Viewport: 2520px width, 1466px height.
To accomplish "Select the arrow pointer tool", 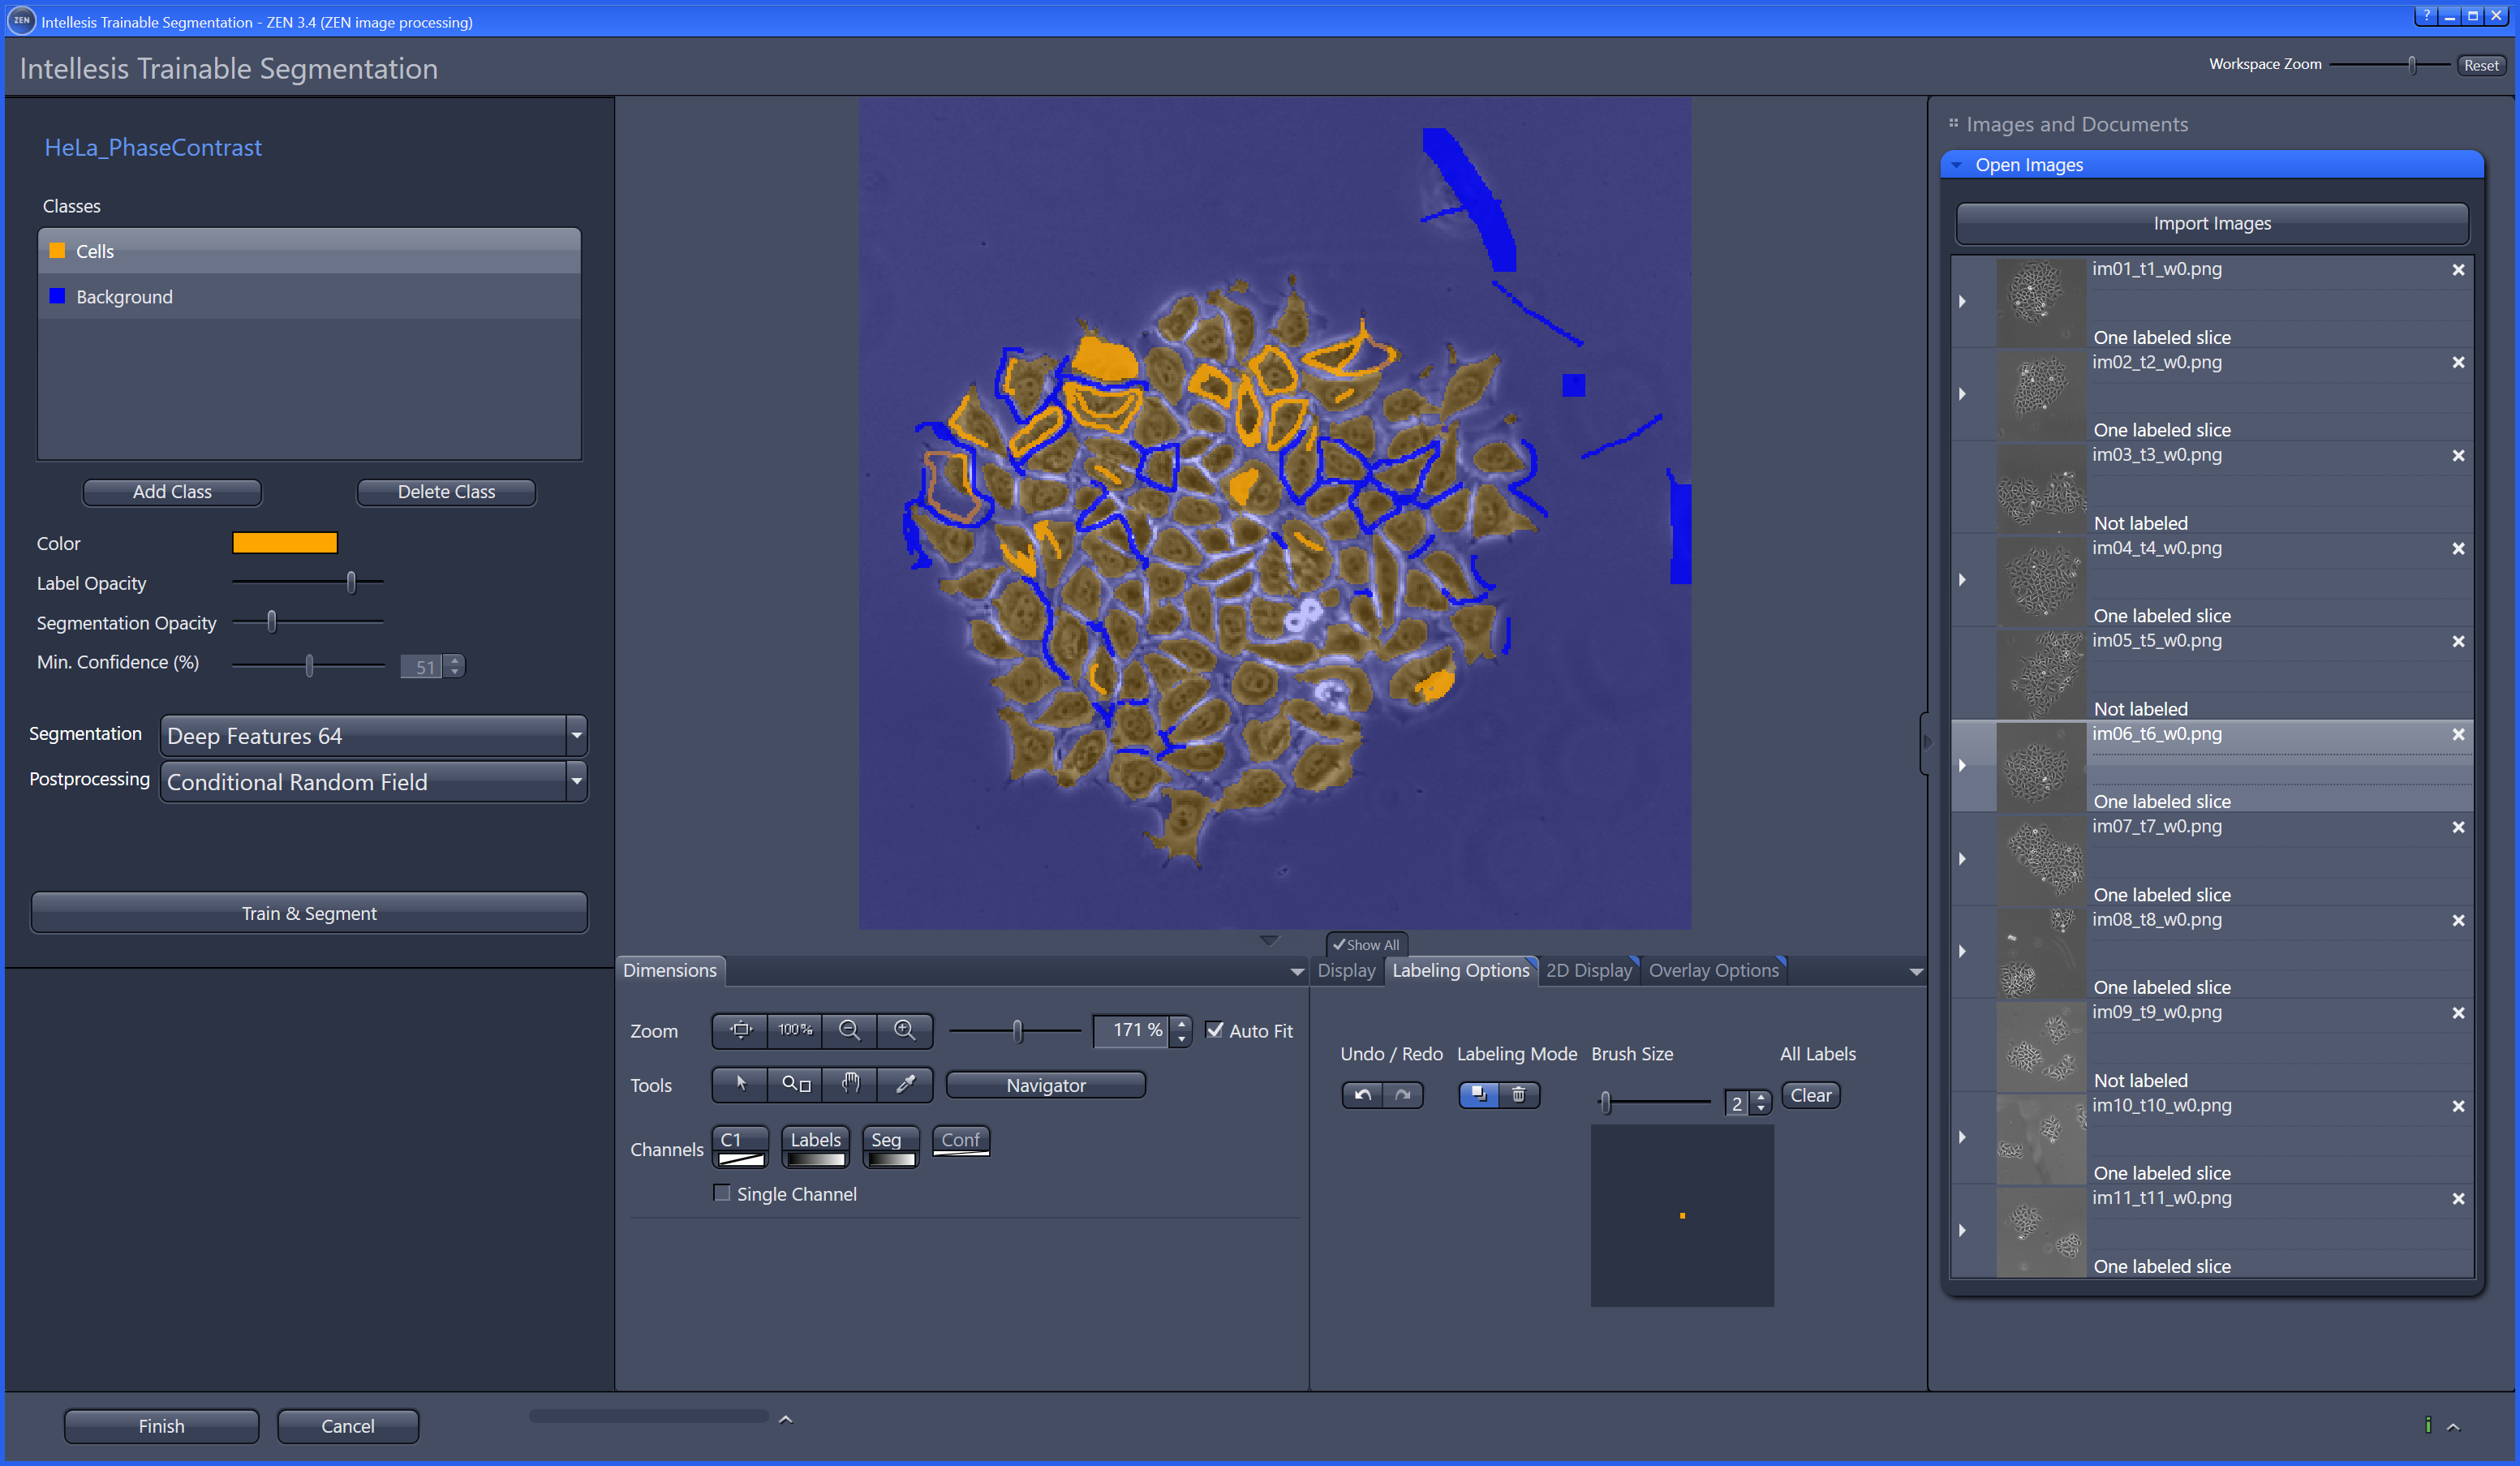I will pyautogui.click(x=739, y=1084).
